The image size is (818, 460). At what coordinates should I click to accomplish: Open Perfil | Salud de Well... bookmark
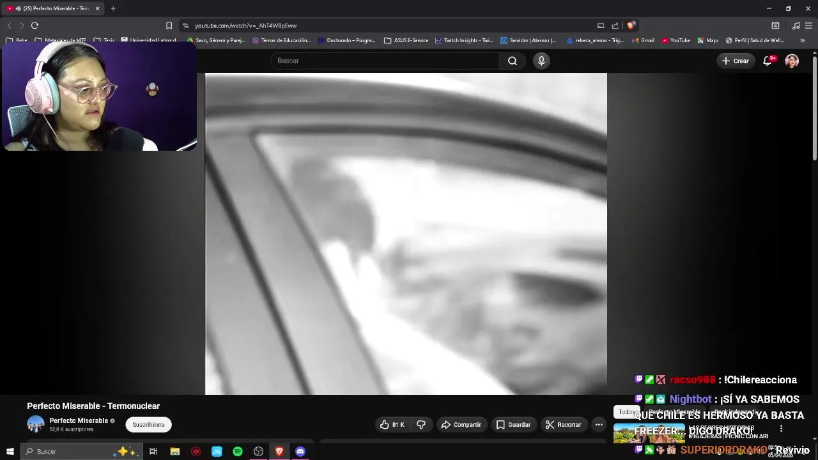[x=755, y=40]
